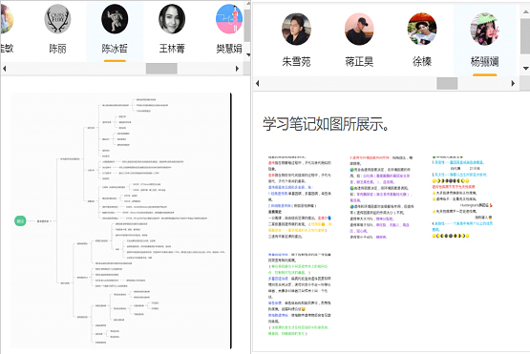
Task: Click left arrow of left panel scrollbar
Action: click(x=5, y=69)
